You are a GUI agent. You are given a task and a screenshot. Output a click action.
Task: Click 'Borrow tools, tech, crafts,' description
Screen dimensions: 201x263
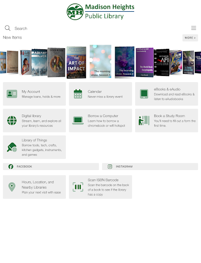(39, 145)
